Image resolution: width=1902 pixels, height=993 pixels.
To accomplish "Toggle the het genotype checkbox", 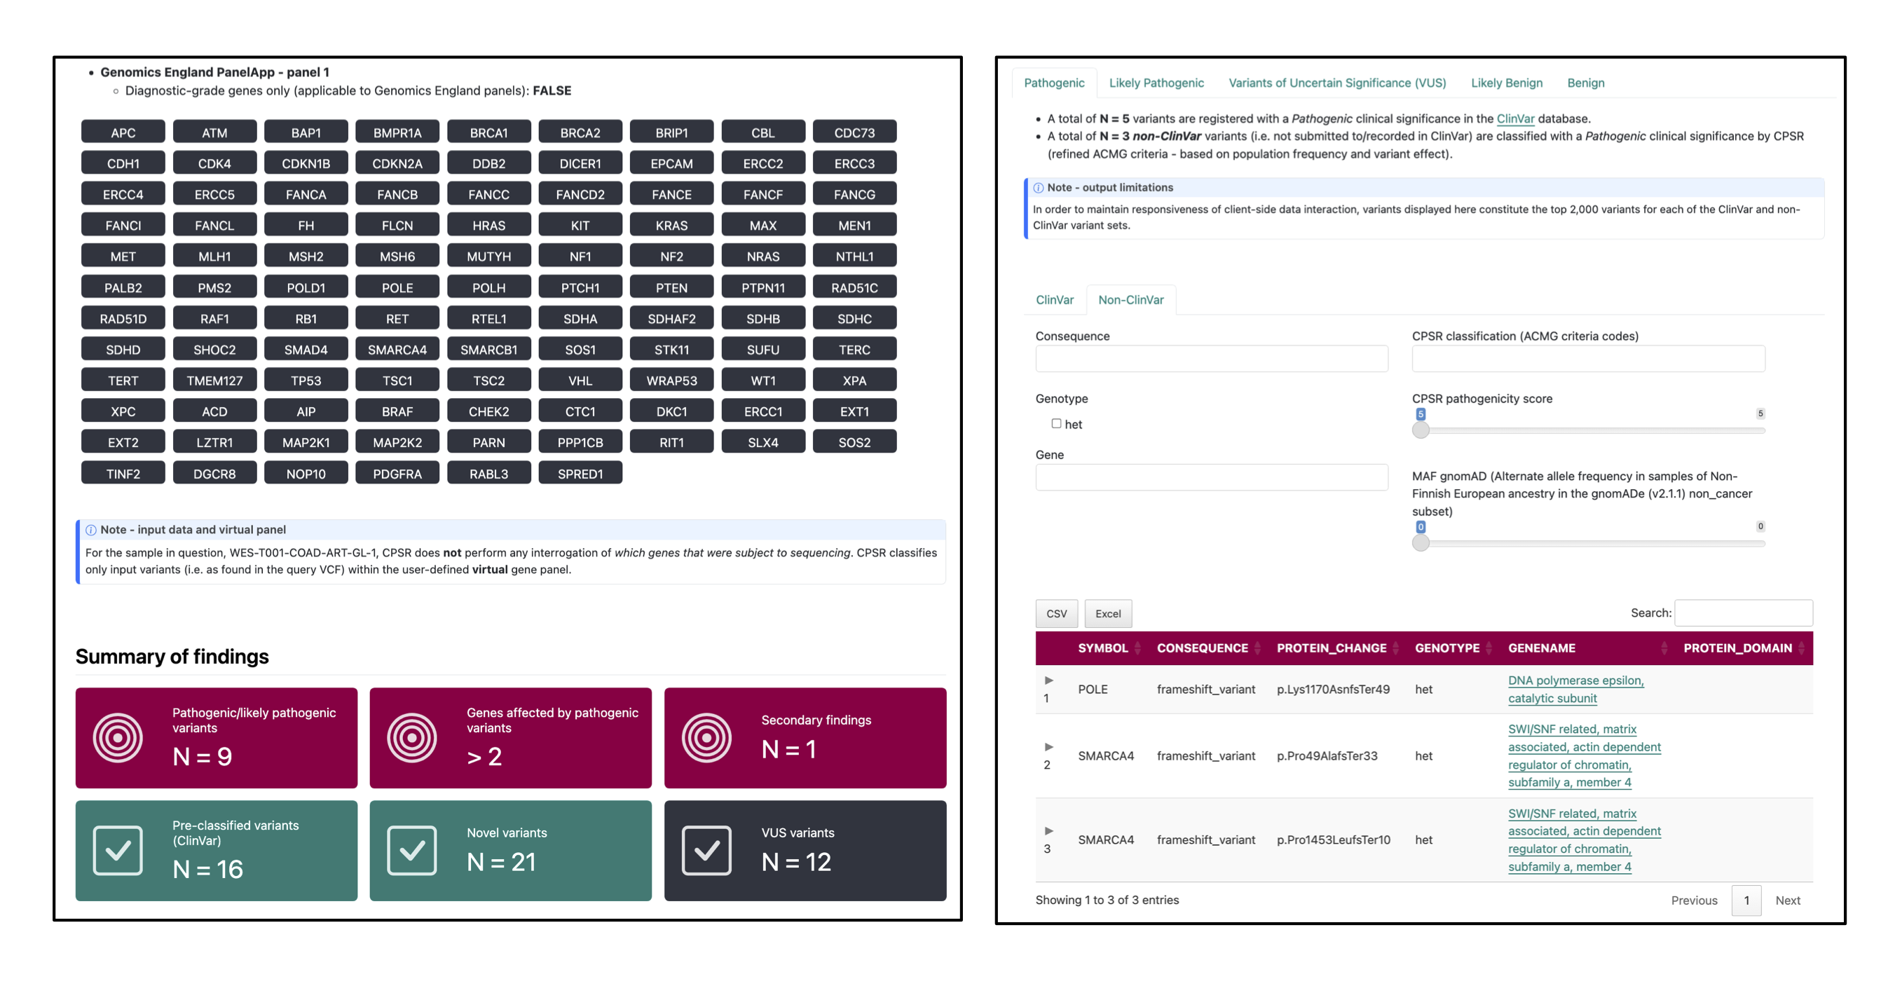I will pos(1056,423).
